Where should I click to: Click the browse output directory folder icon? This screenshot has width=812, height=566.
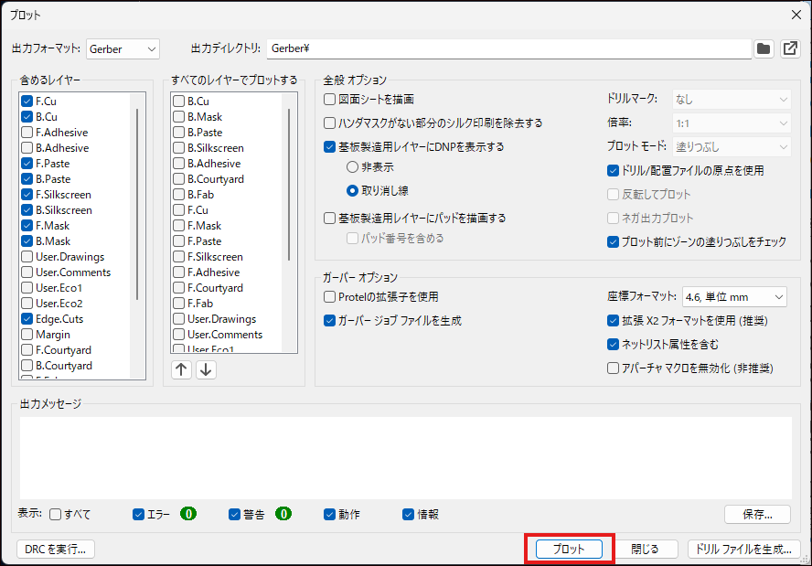pos(764,48)
